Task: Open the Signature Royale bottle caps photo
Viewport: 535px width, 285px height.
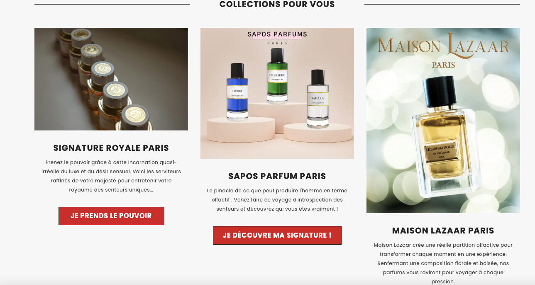Action: (x=111, y=79)
